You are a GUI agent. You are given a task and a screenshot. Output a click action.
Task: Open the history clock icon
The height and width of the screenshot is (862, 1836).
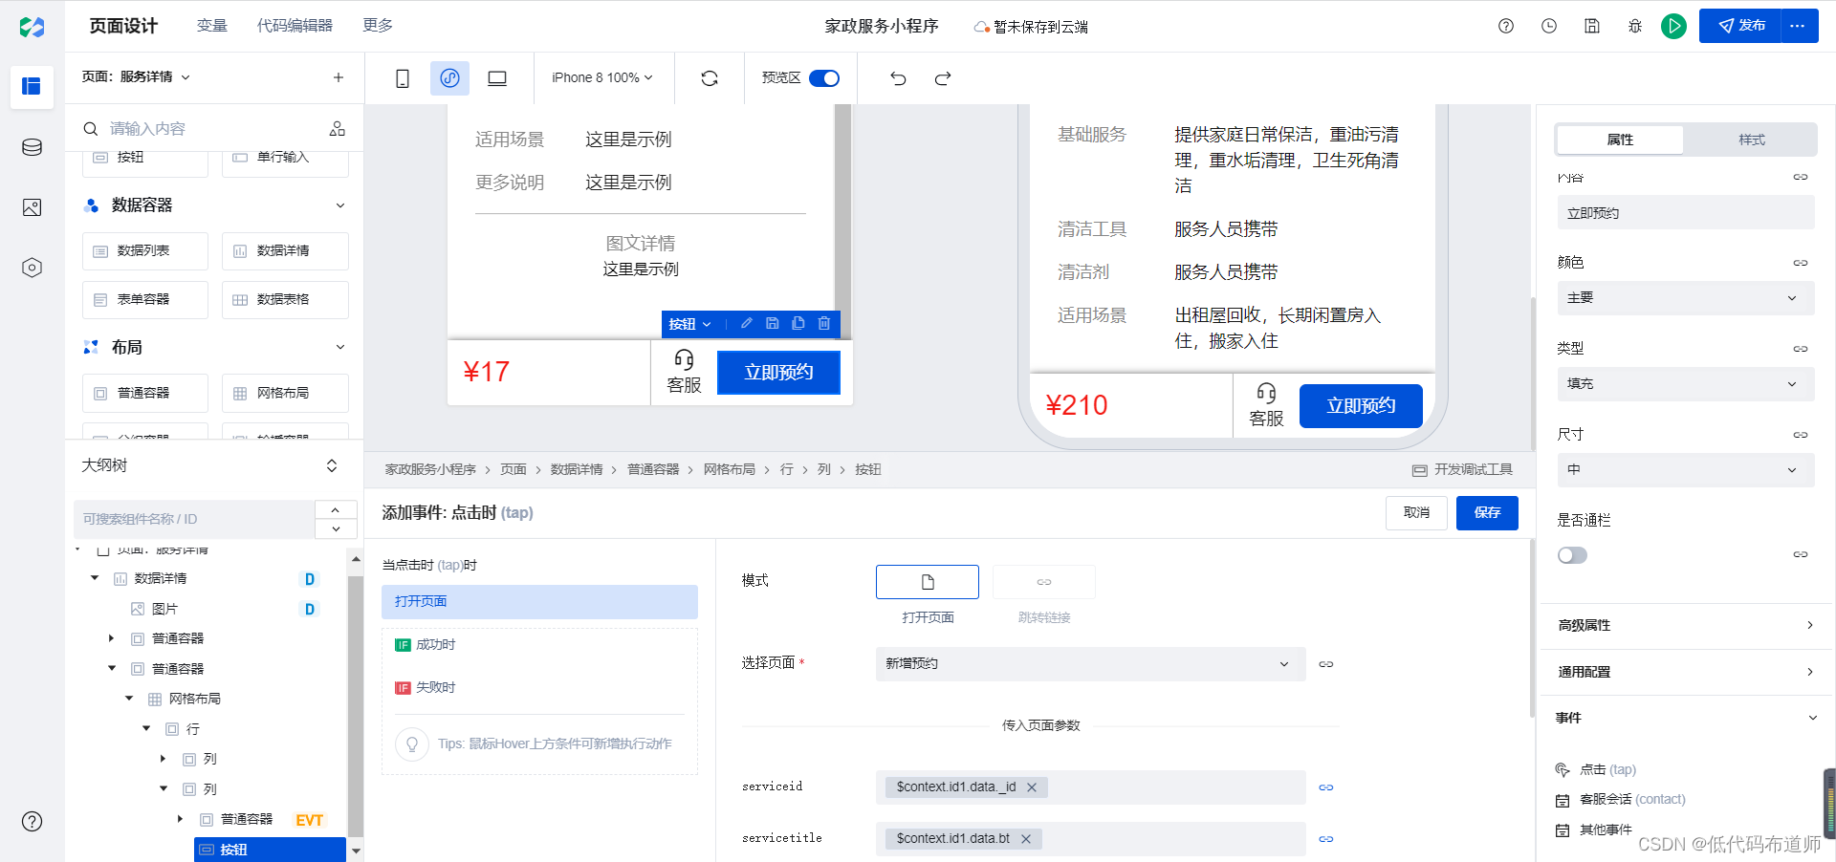coord(1549,26)
